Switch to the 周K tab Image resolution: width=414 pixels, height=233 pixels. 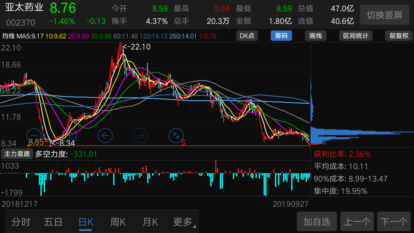118,222
